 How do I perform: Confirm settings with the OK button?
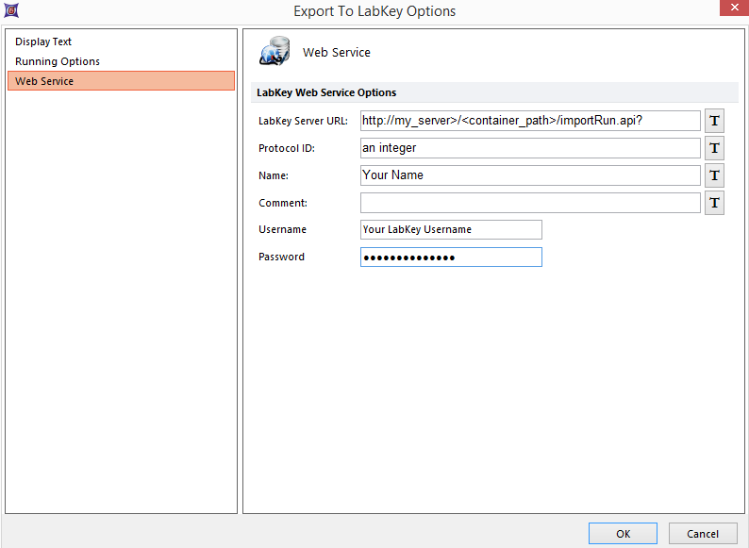coord(623,534)
